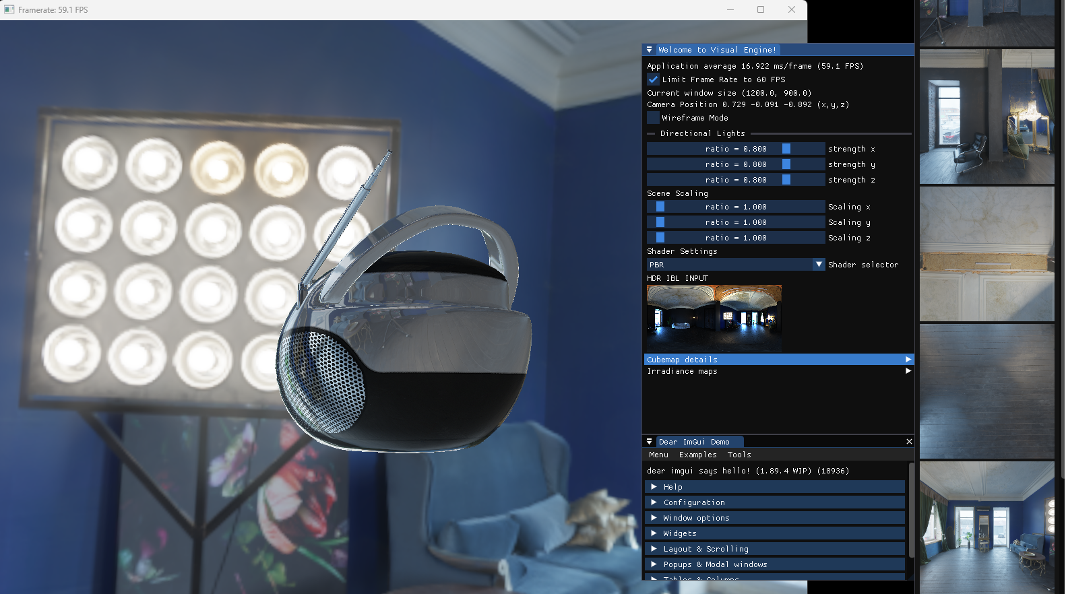The image size is (1066, 594).
Task: Click the Application average frame time text
Action: pos(755,66)
